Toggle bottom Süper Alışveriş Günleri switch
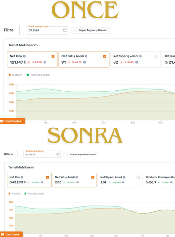This screenshot has height=237, width=175. coord(81,155)
